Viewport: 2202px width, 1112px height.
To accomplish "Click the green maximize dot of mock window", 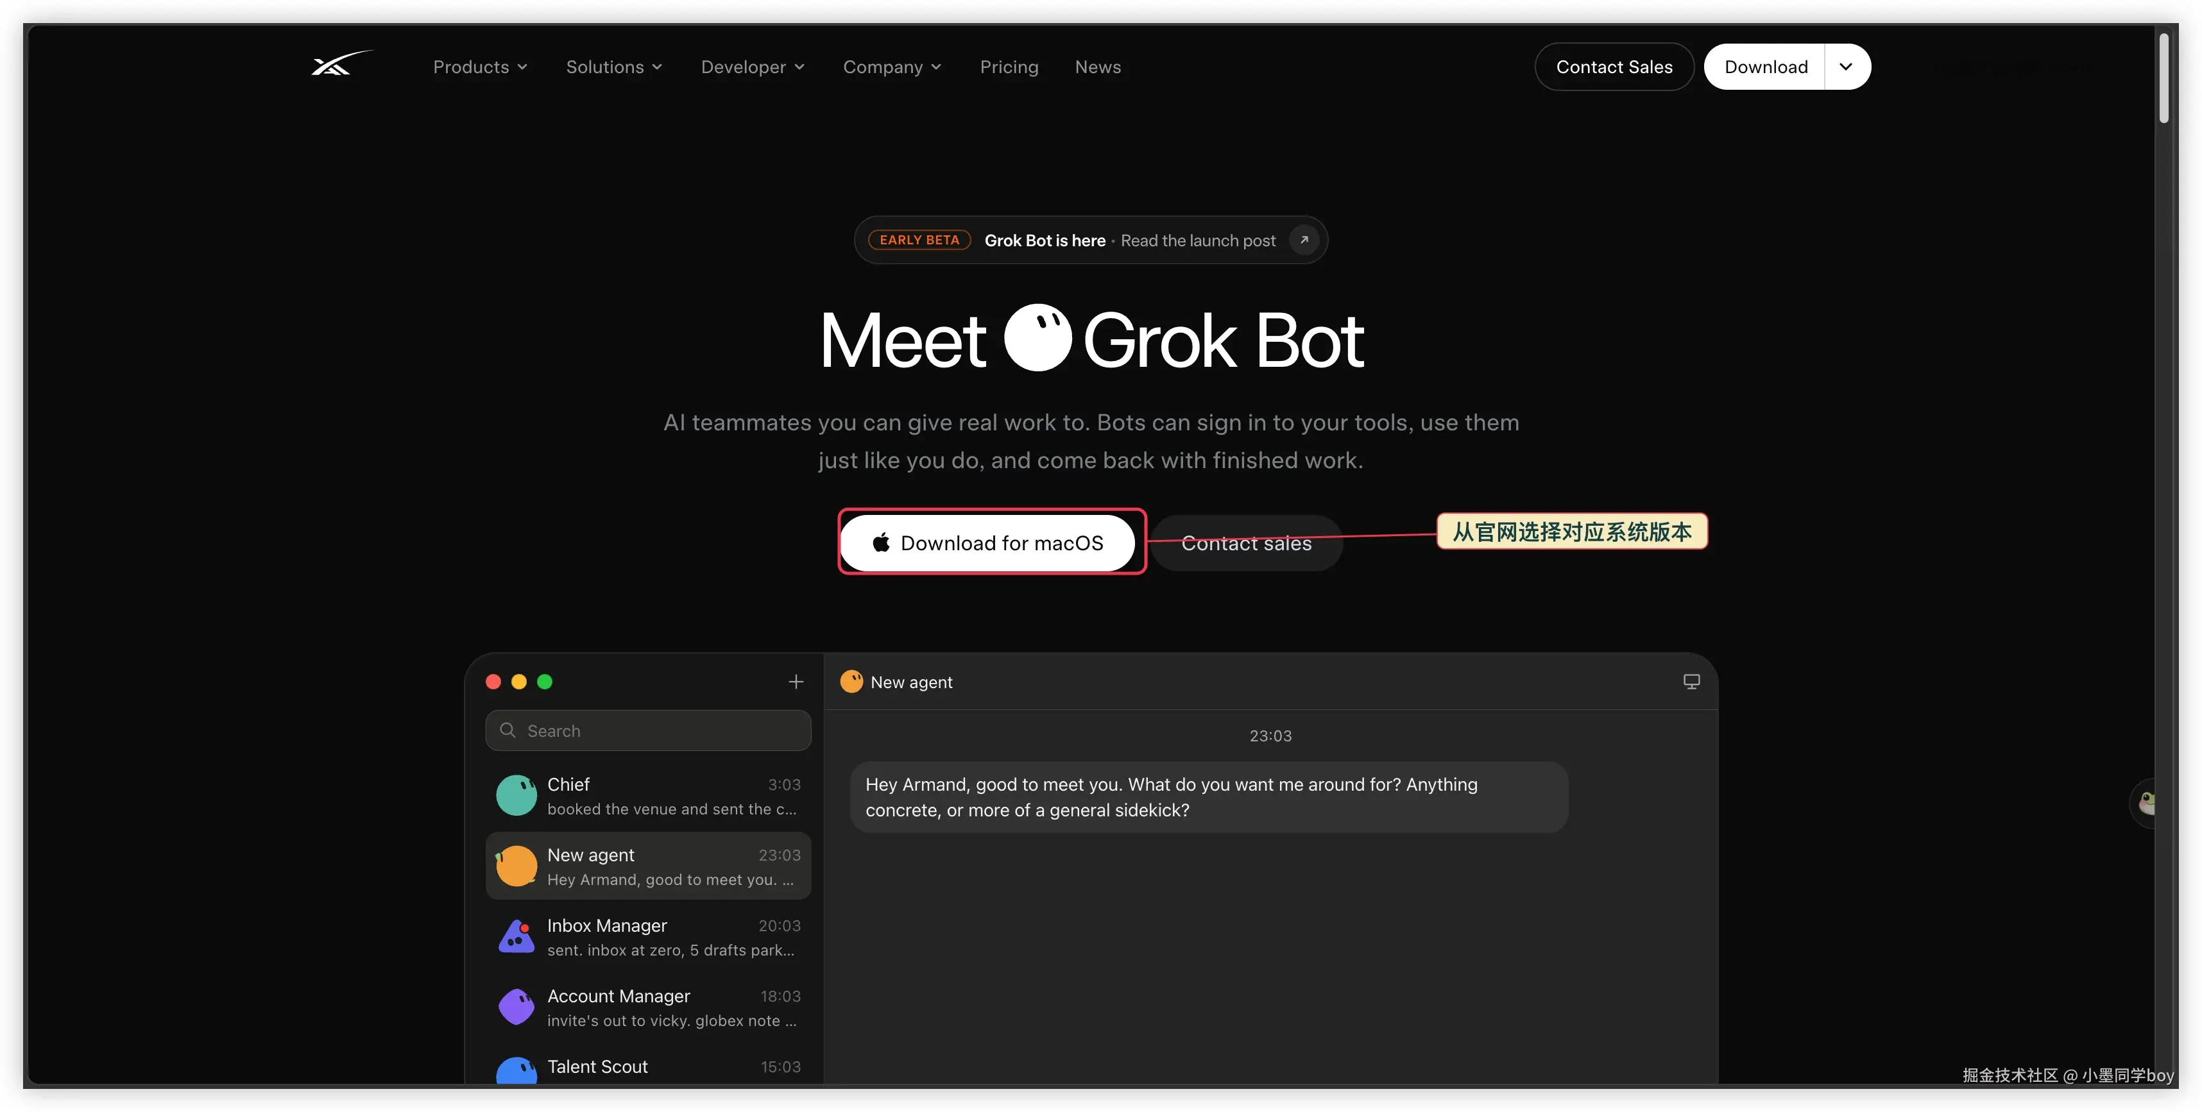I will 545,682.
